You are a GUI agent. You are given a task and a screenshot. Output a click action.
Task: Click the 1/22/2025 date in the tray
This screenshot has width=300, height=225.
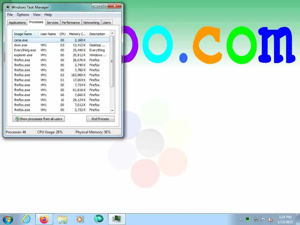(x=285, y=222)
